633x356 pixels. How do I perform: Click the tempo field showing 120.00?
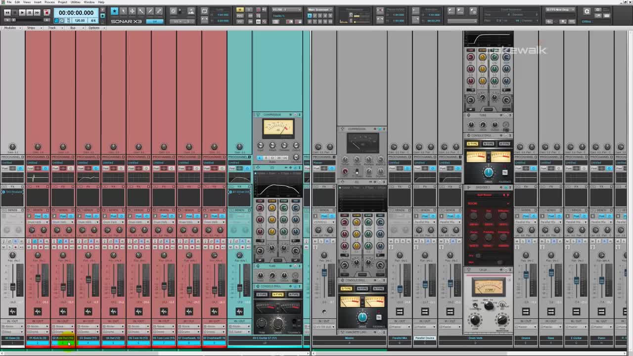(x=79, y=20)
